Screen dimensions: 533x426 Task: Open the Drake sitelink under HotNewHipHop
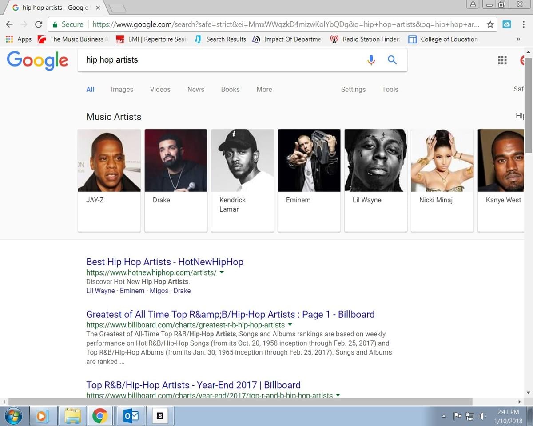(x=182, y=291)
